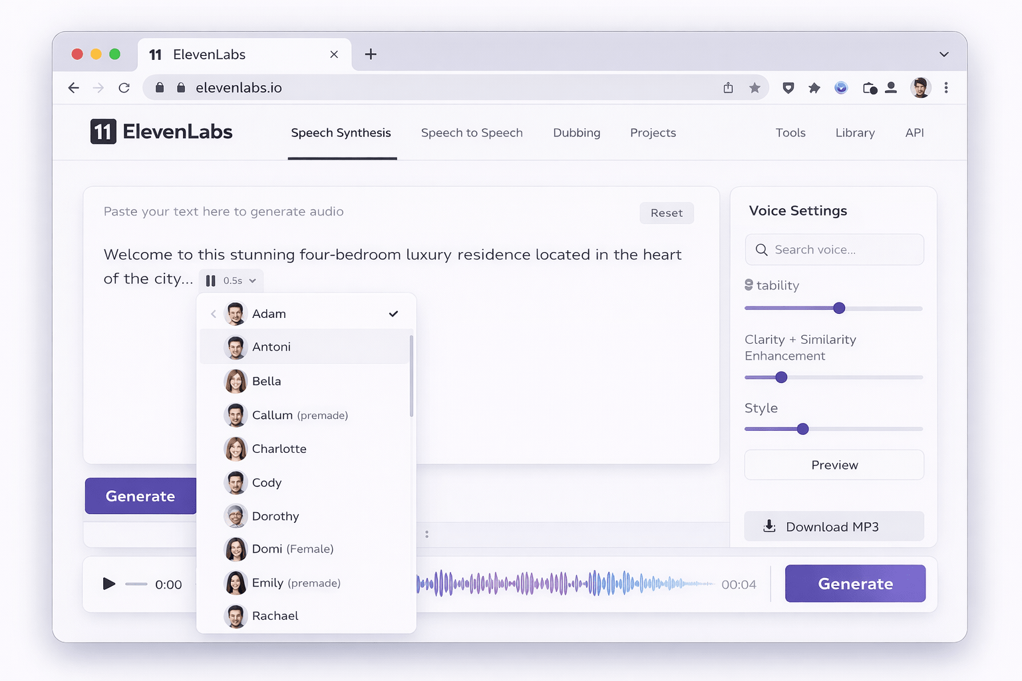The width and height of the screenshot is (1022, 681).
Task: Click the ElevenLabs logo icon
Action: pyautogui.click(x=102, y=132)
